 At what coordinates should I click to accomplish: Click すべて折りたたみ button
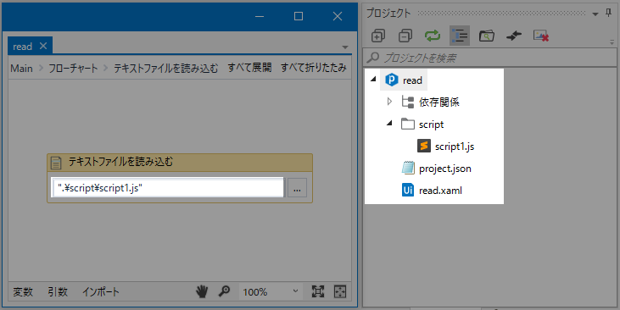[314, 68]
